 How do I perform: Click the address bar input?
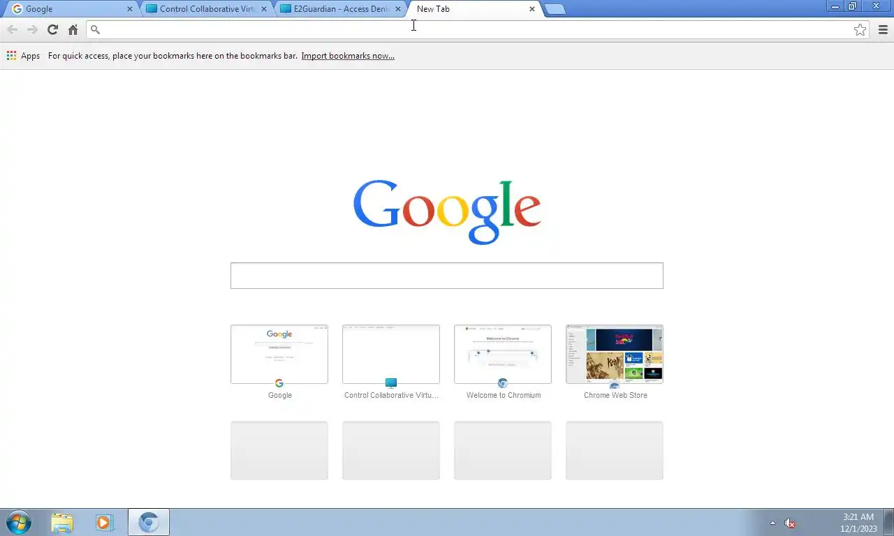pyautogui.click(x=477, y=29)
